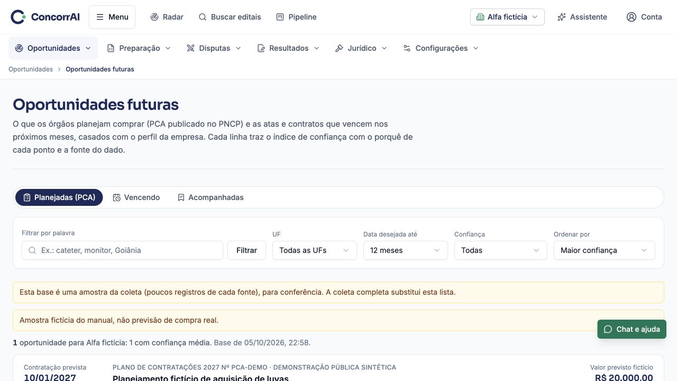Open the Conta account page
Screen dimensions: 677x381
click(644, 17)
